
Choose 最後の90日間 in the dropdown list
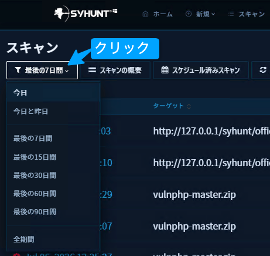[53, 211]
